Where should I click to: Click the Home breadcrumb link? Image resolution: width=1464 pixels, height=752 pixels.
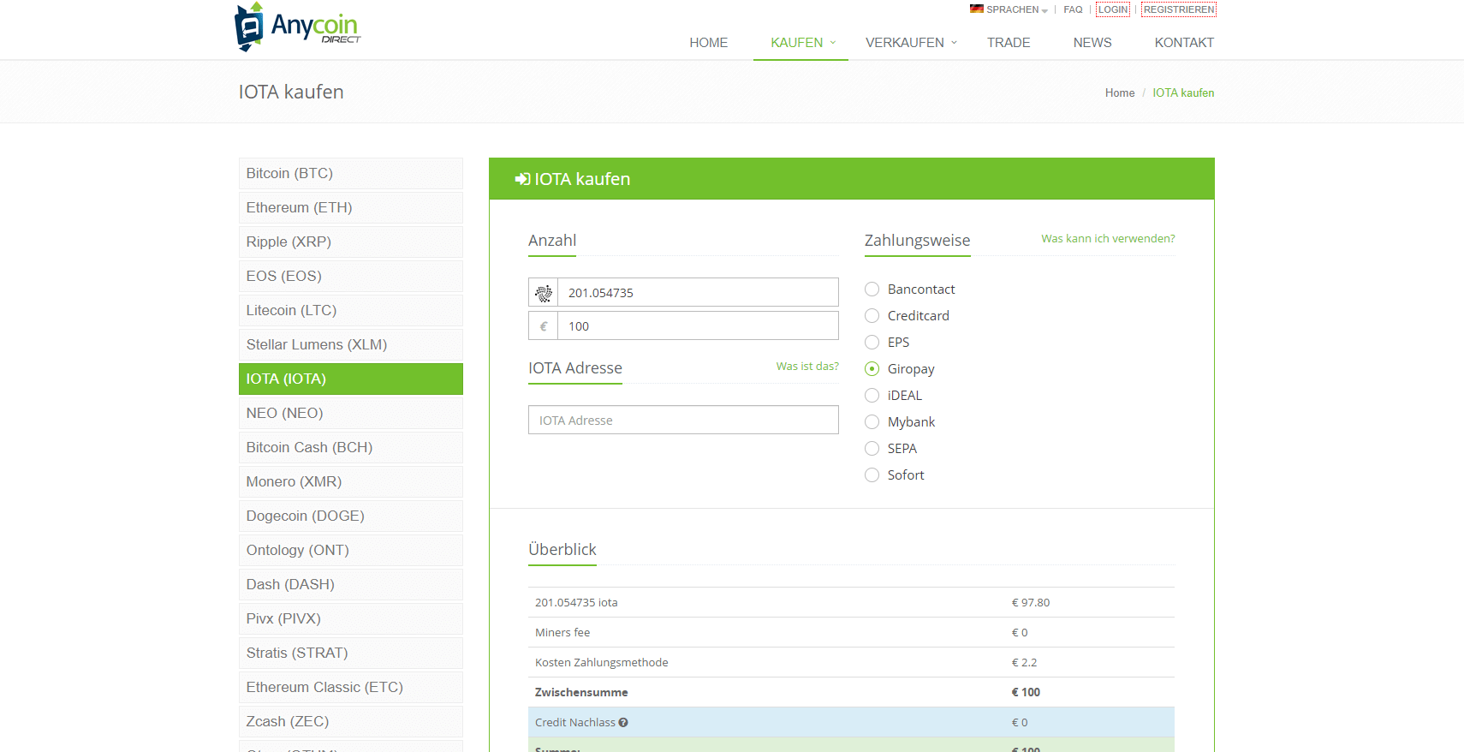(x=1120, y=93)
